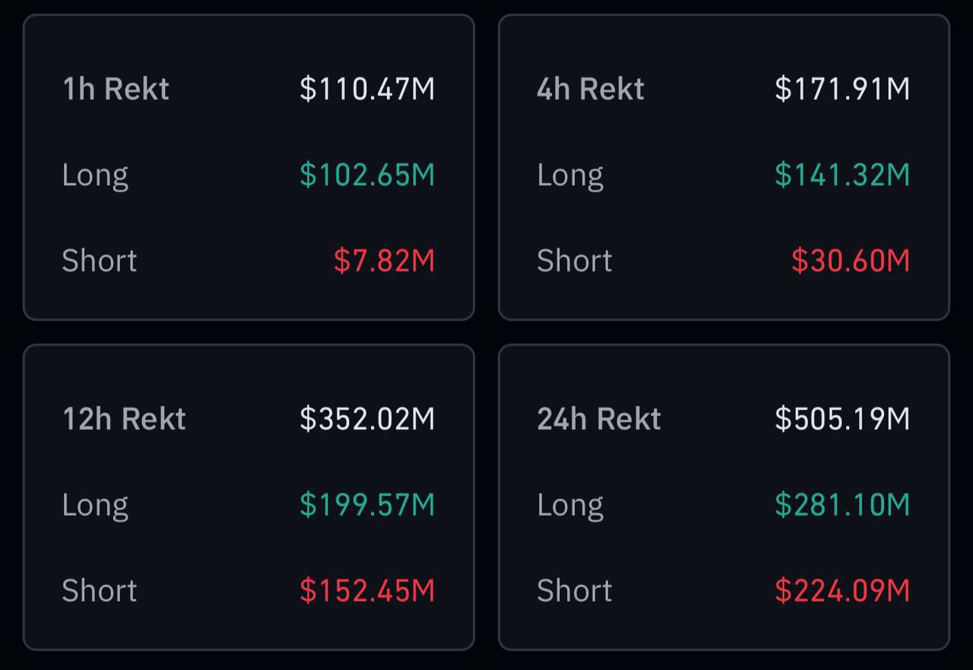Click the 12h Rekt card title
The image size is (973, 670).
(124, 419)
